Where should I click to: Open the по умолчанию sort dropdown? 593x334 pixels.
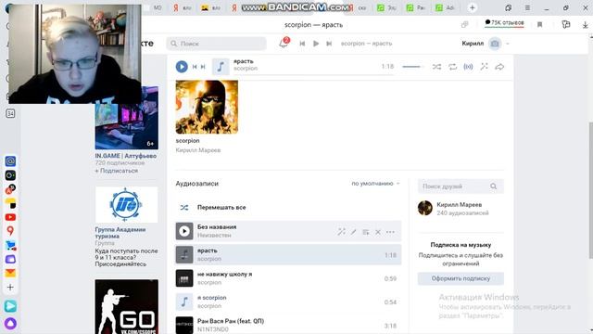(375, 184)
